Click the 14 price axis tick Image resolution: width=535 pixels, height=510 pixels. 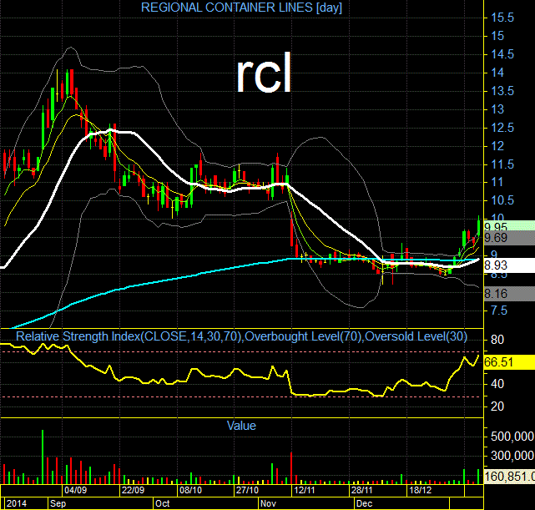pos(497,73)
